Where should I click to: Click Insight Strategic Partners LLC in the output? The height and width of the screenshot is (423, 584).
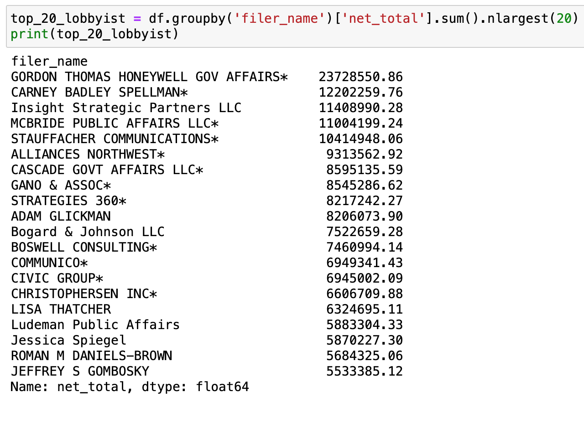click(x=126, y=108)
